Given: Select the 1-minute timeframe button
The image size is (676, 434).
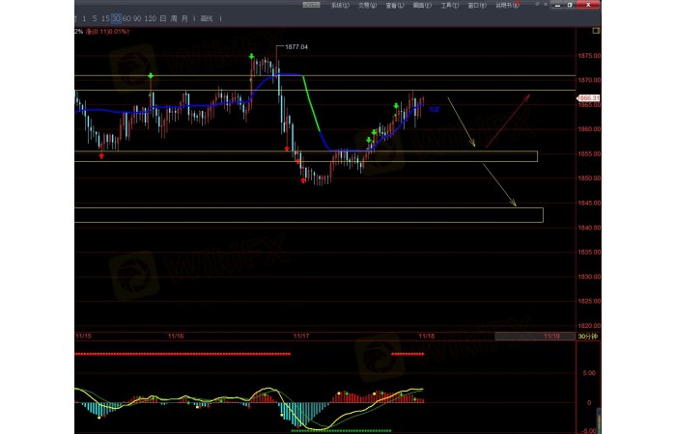Looking at the screenshot, I should click(x=84, y=18).
